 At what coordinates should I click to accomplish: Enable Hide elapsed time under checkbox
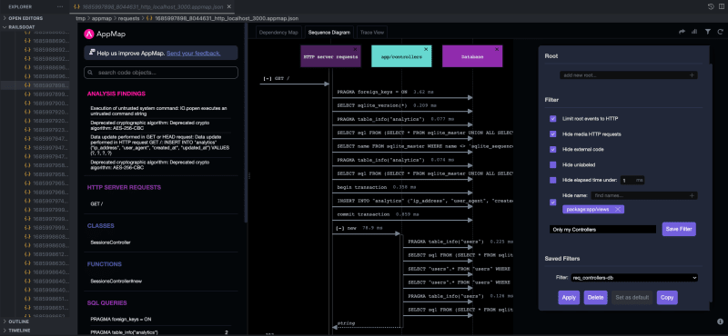[553, 180]
